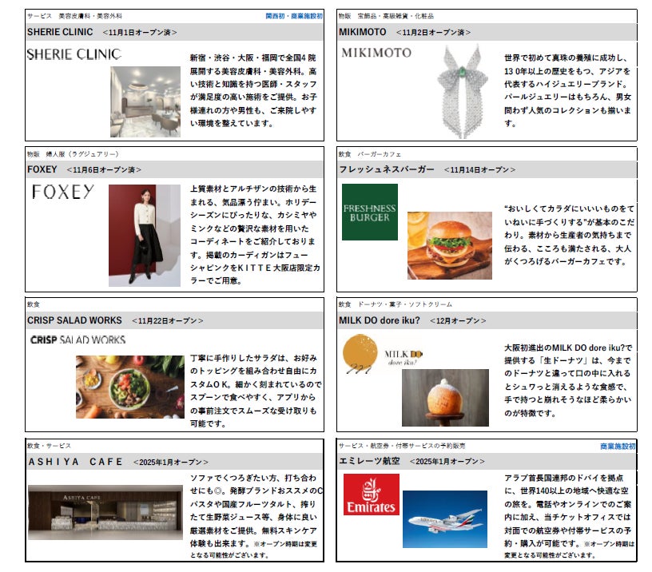Viewport: 652px width, 572px height.
Task: Open the Emirates airplane photo
Action: point(445,519)
